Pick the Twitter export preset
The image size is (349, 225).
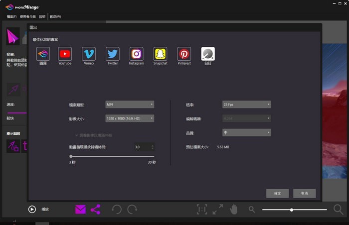[113, 54]
